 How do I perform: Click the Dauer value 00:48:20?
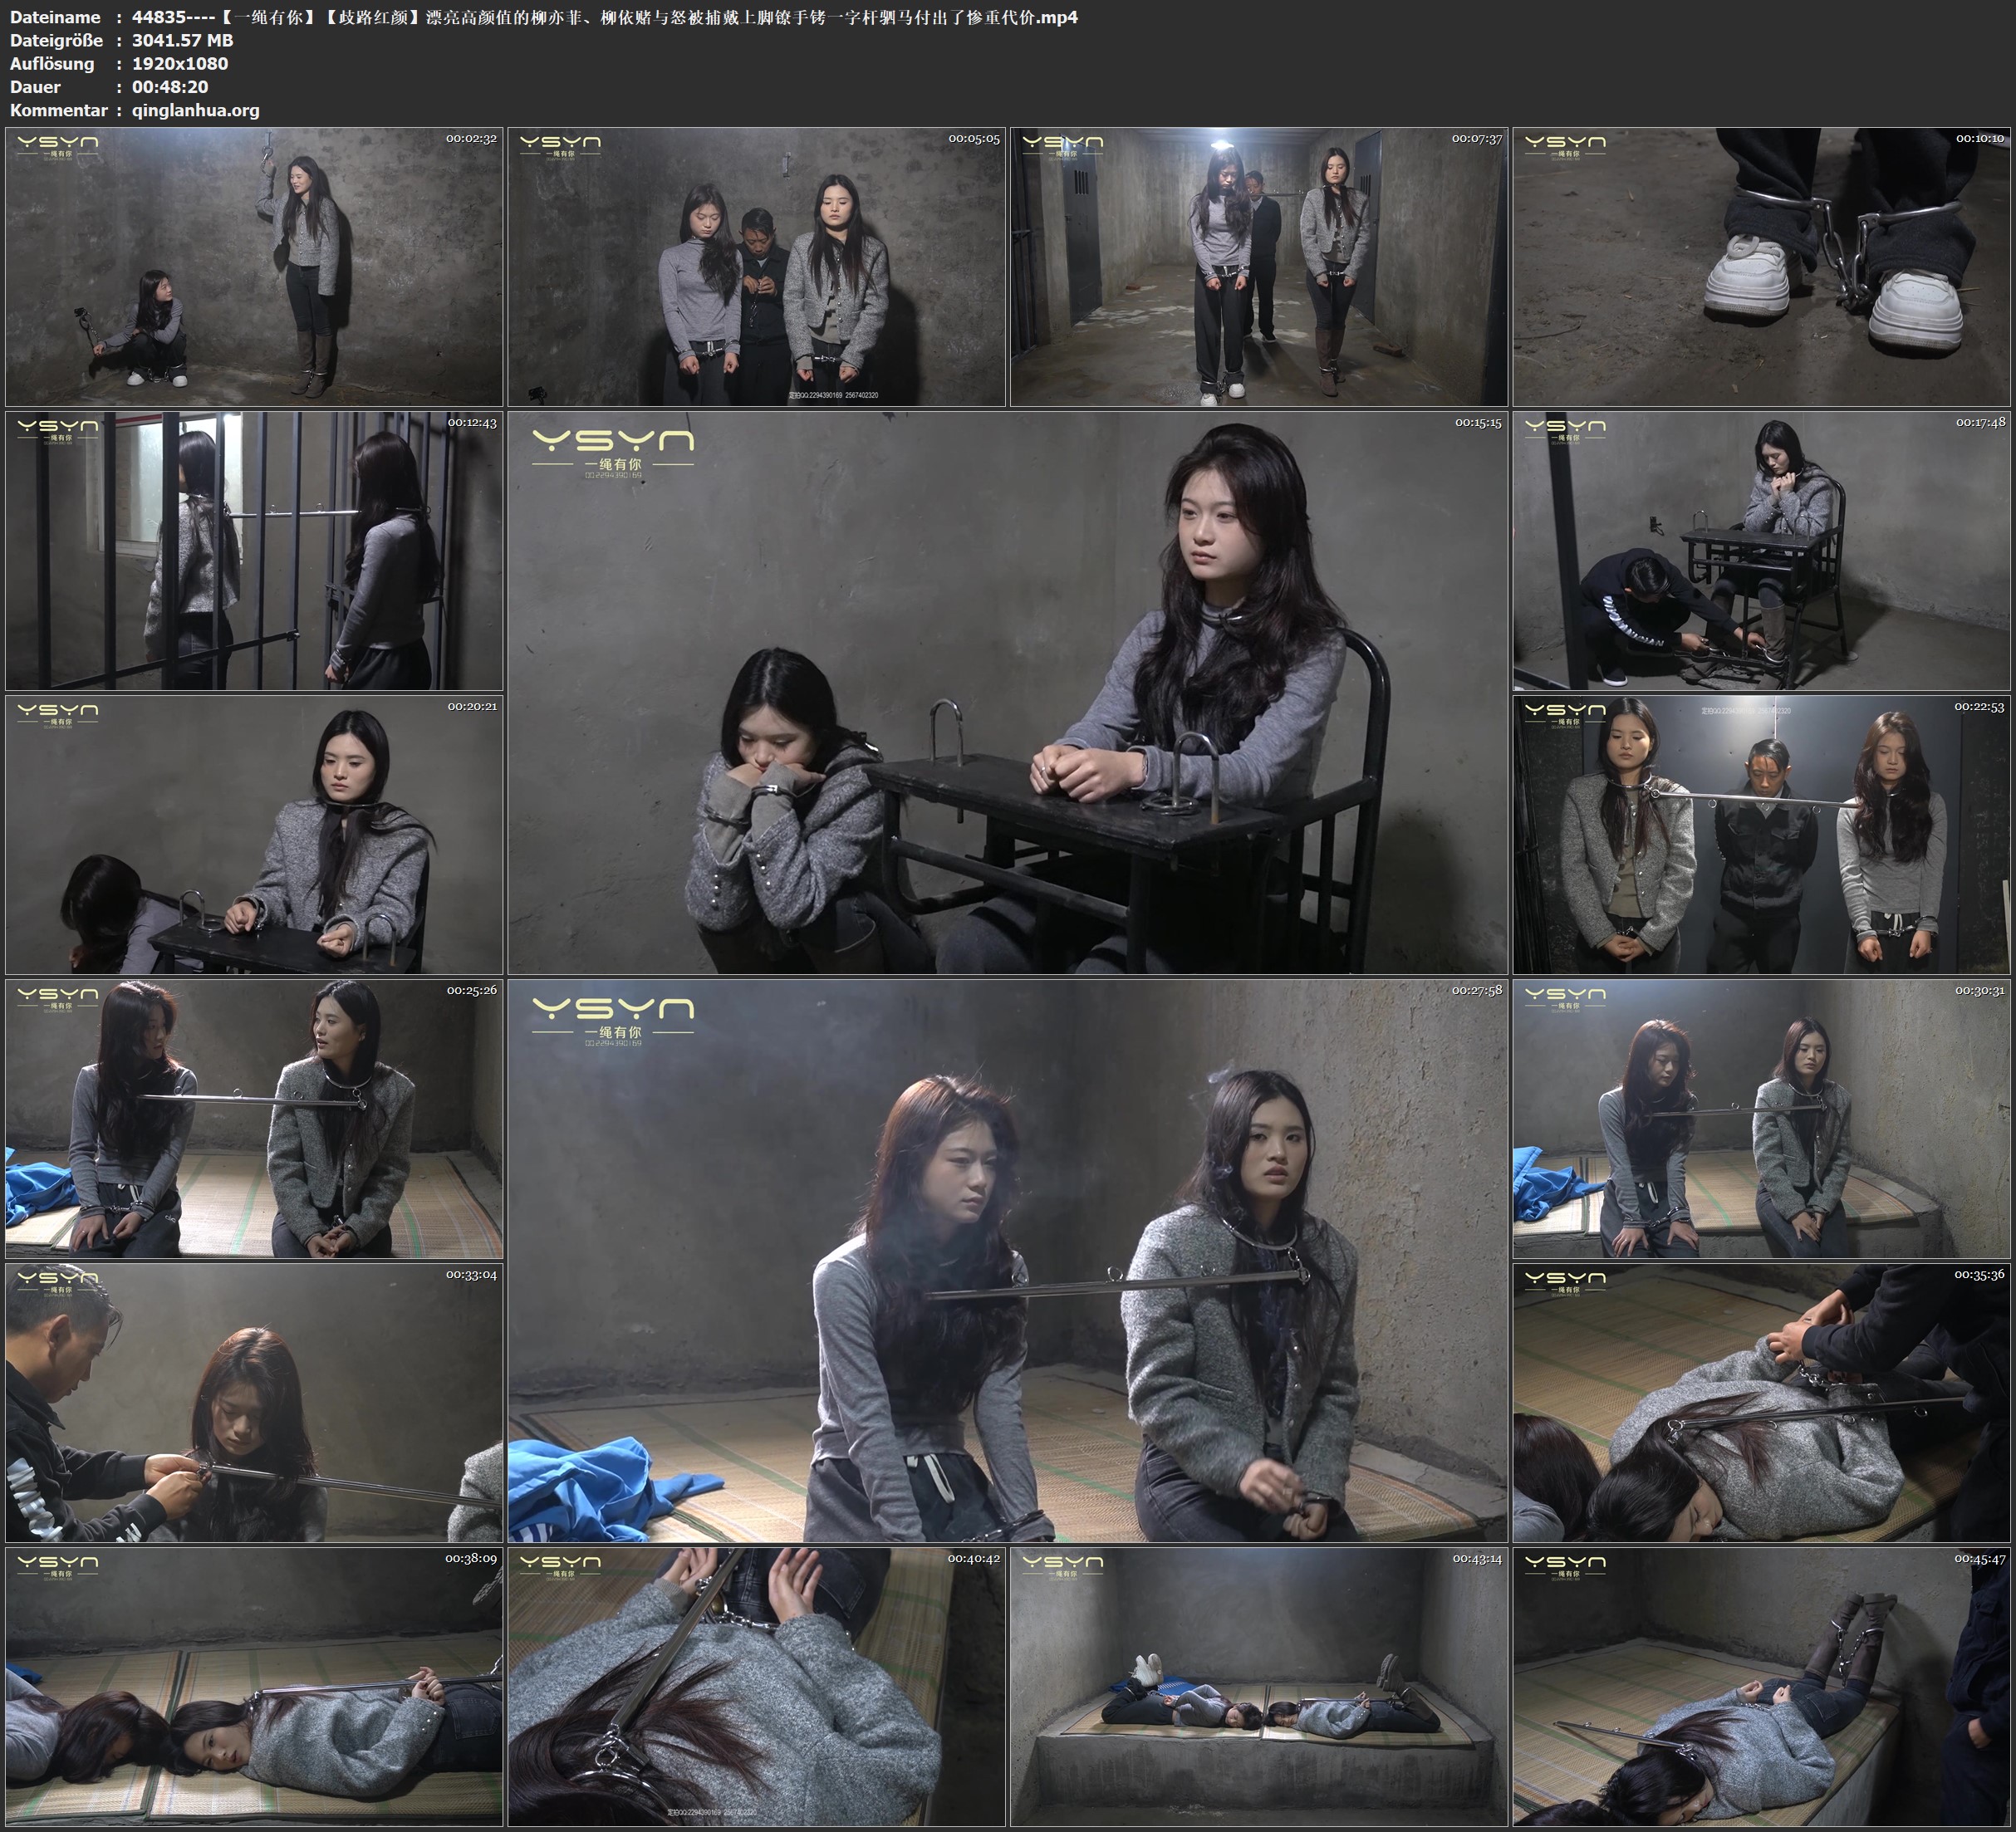coord(170,87)
